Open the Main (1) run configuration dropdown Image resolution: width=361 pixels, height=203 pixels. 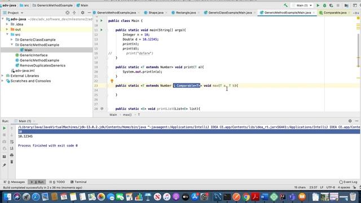pyautogui.click(x=302, y=5)
